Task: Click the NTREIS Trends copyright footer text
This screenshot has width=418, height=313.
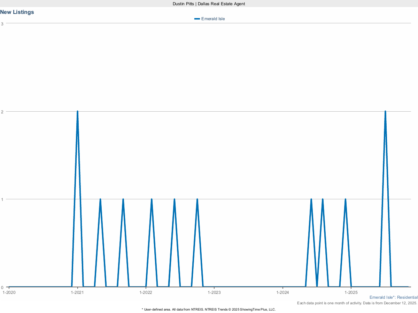Action: click(x=209, y=309)
